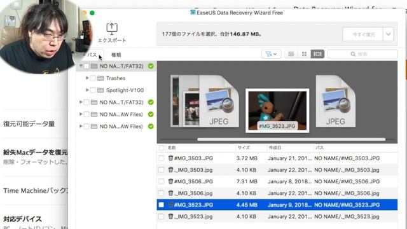
Task: Click the first NO NA...T/FAT32) drive icon
Action: [x=94, y=66]
